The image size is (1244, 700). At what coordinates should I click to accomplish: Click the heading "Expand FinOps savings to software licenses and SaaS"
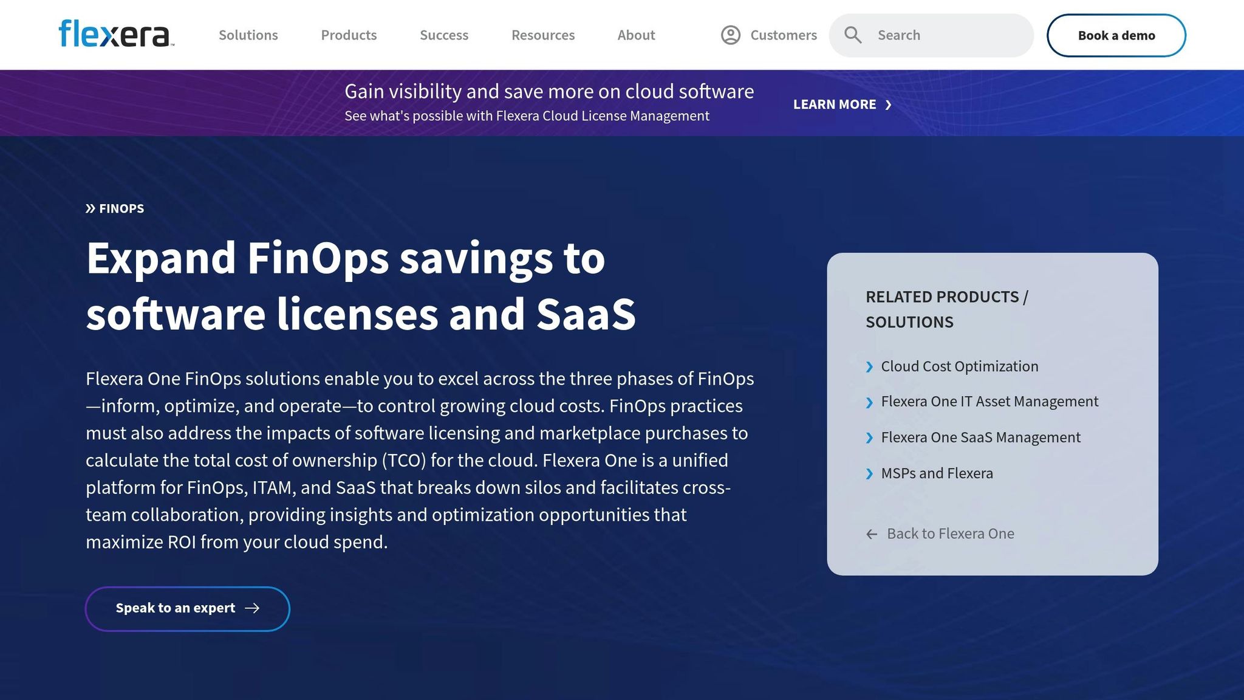pos(361,286)
